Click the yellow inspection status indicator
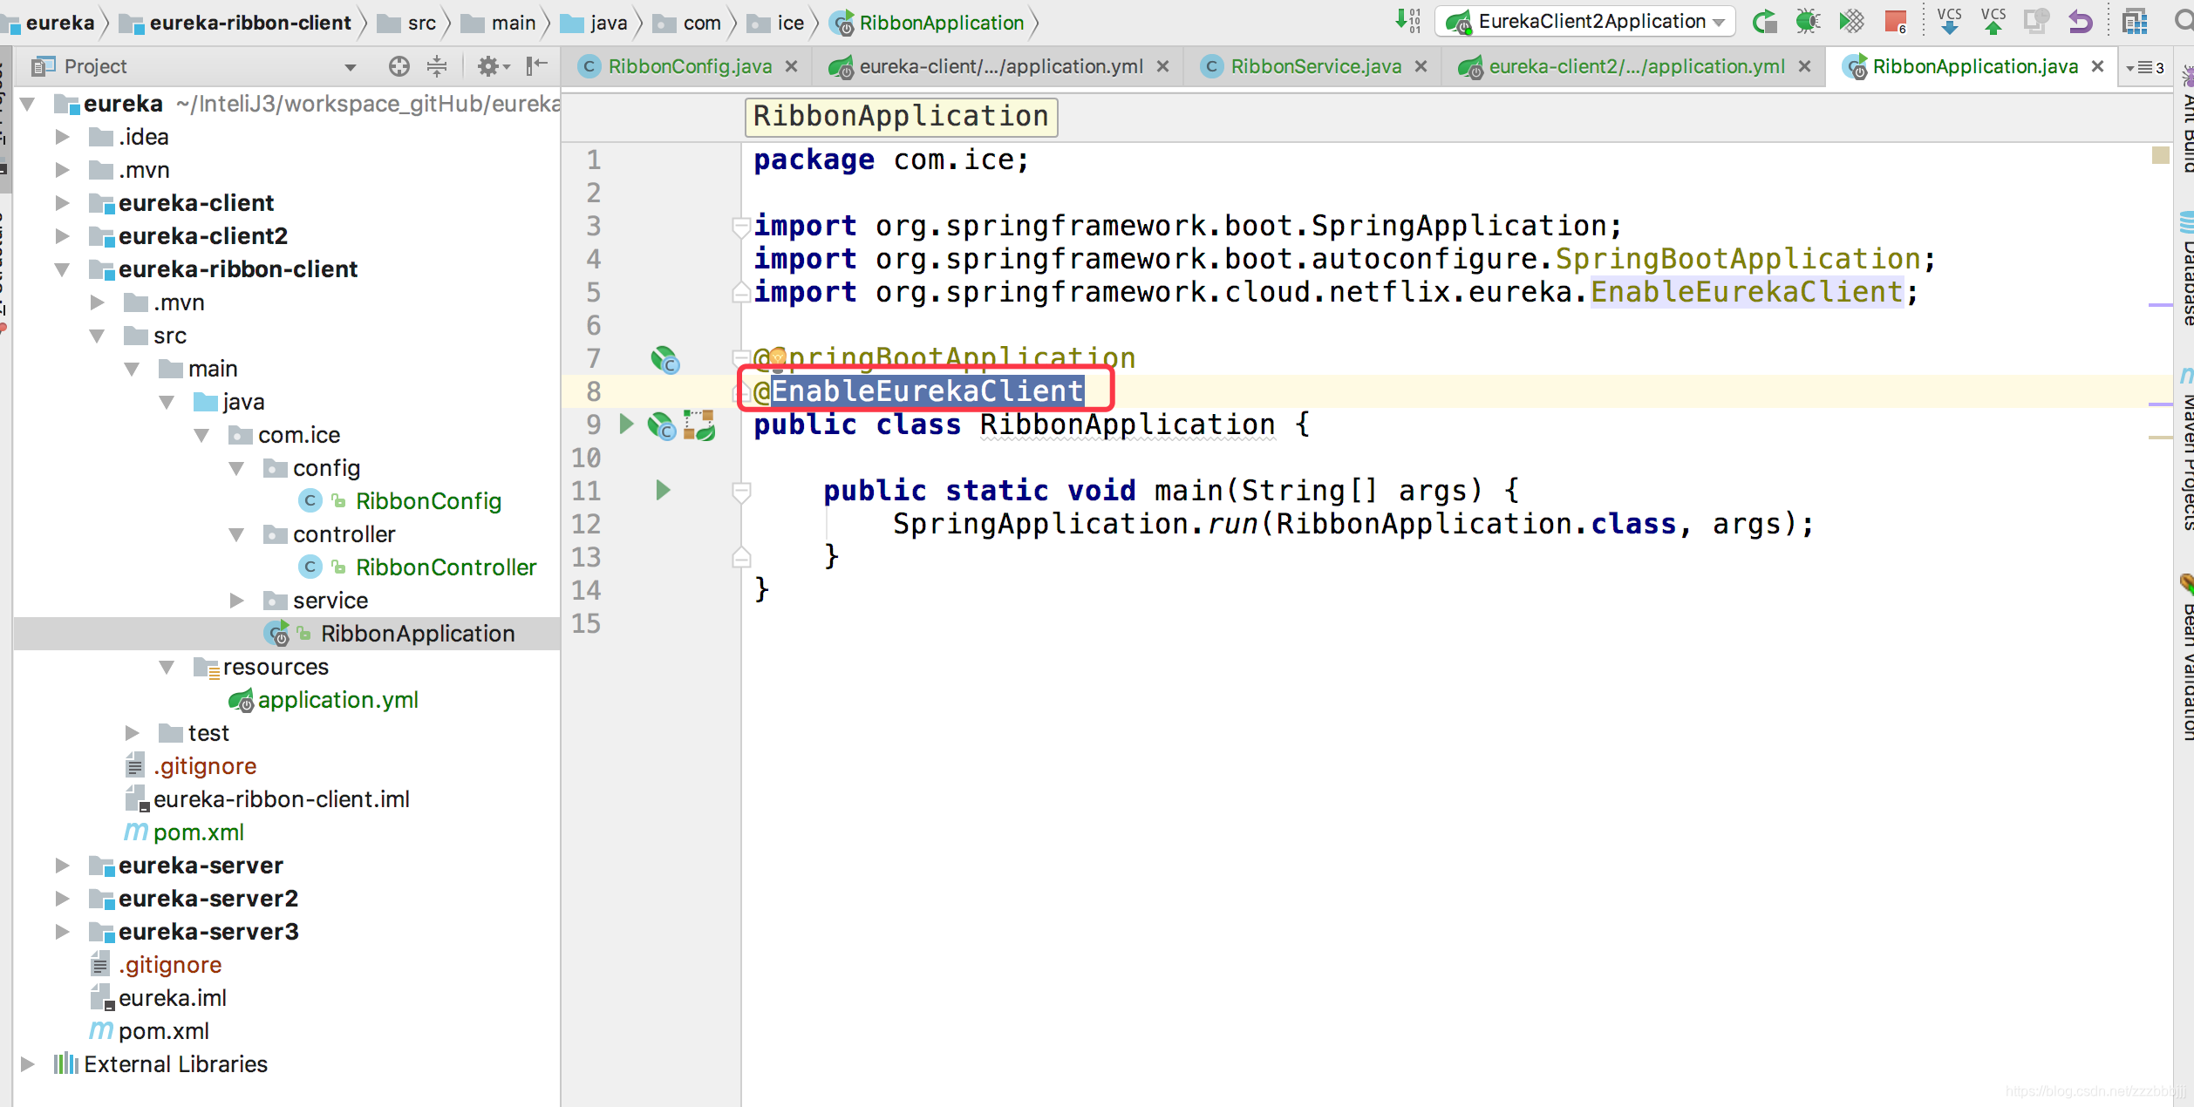2194x1107 pixels. [x=2160, y=155]
